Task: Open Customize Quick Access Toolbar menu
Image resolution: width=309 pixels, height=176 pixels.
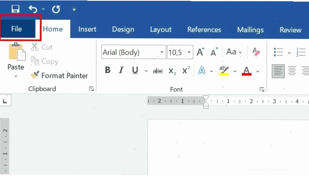Action: pos(74,9)
